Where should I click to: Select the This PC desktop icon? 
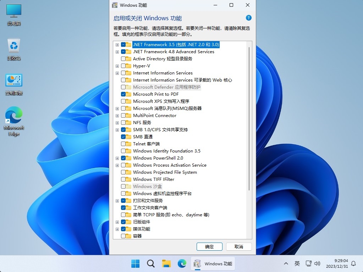[x=14, y=14]
